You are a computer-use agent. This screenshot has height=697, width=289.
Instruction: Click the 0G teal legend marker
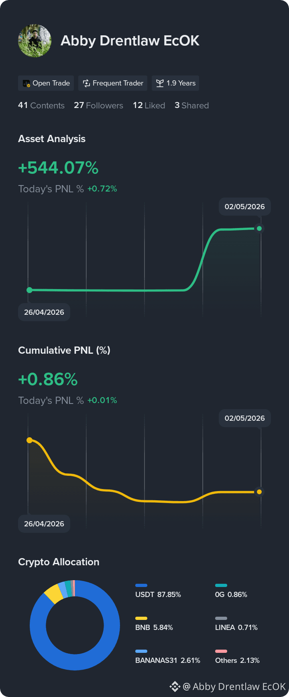221,585
